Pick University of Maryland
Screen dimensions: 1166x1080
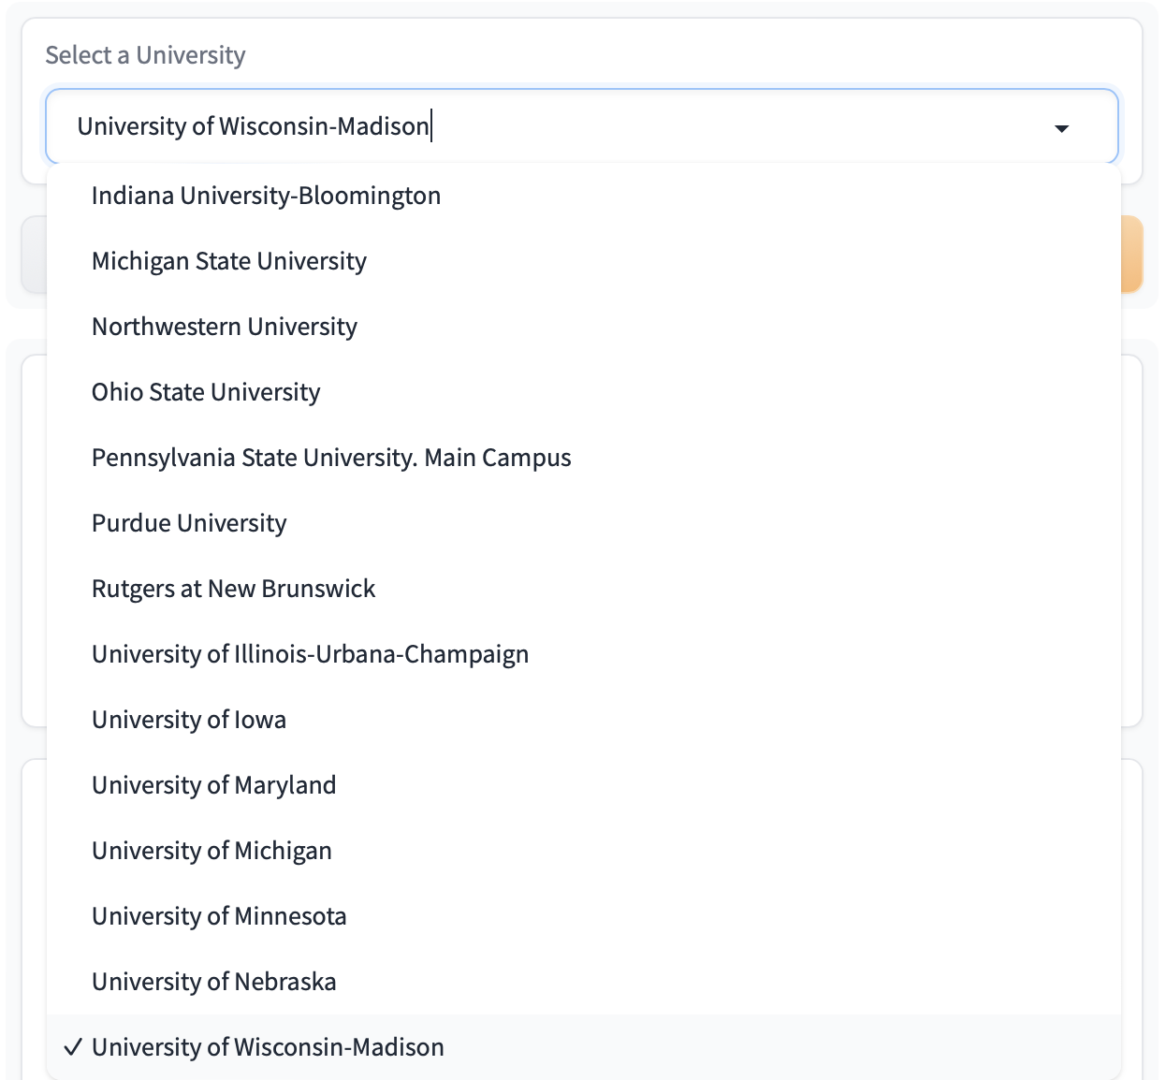(213, 785)
